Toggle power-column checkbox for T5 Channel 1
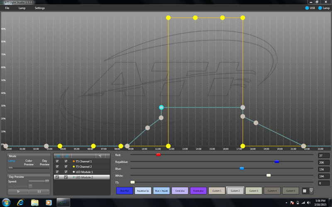Screen dimensions: 332x207 [66, 161]
